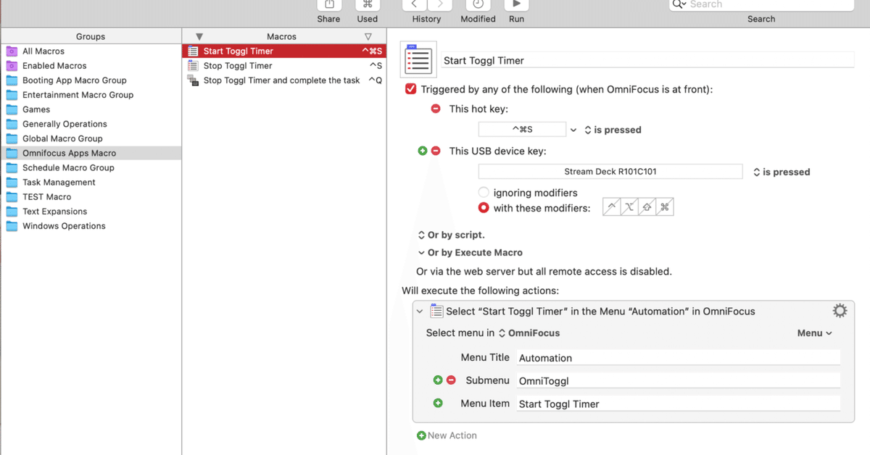Image resolution: width=870 pixels, height=455 pixels.
Task: Open the Used toolbar item
Action: (368, 5)
